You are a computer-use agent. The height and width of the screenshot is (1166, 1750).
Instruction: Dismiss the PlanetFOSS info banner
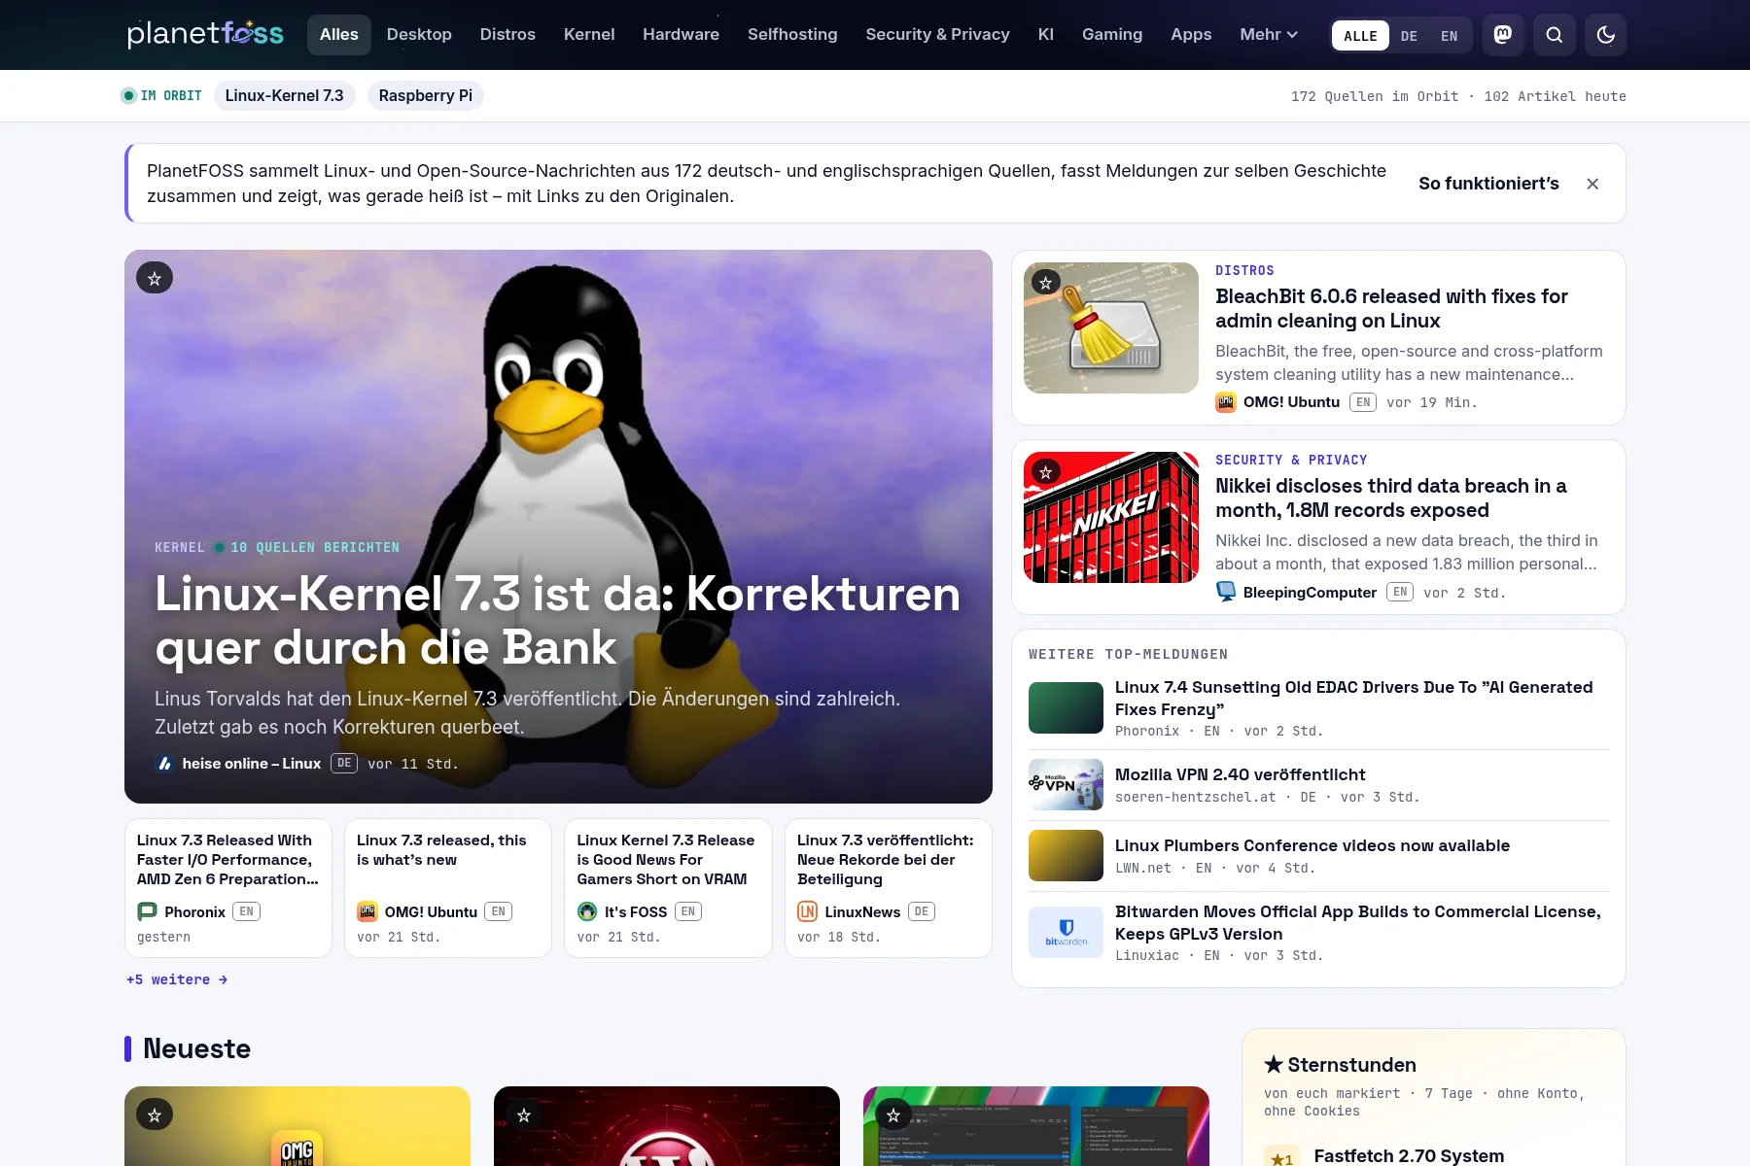[x=1592, y=184]
